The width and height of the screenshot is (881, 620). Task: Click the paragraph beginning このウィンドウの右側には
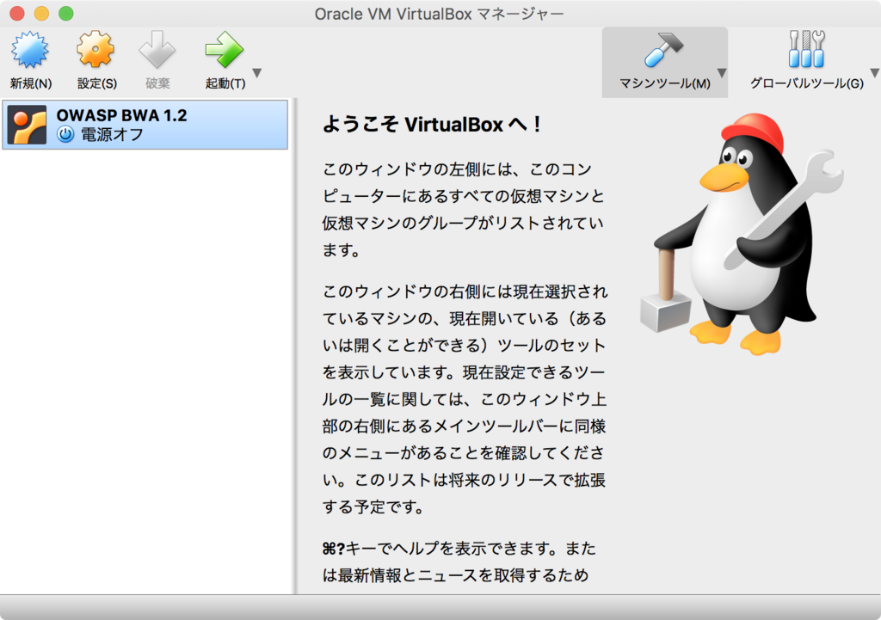coord(465,399)
